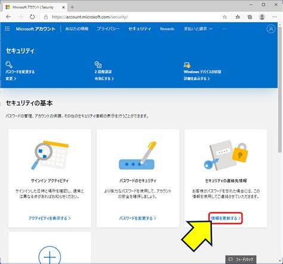Click 情報を更新する link
Viewport: 283px width, 264px height.
226,218
